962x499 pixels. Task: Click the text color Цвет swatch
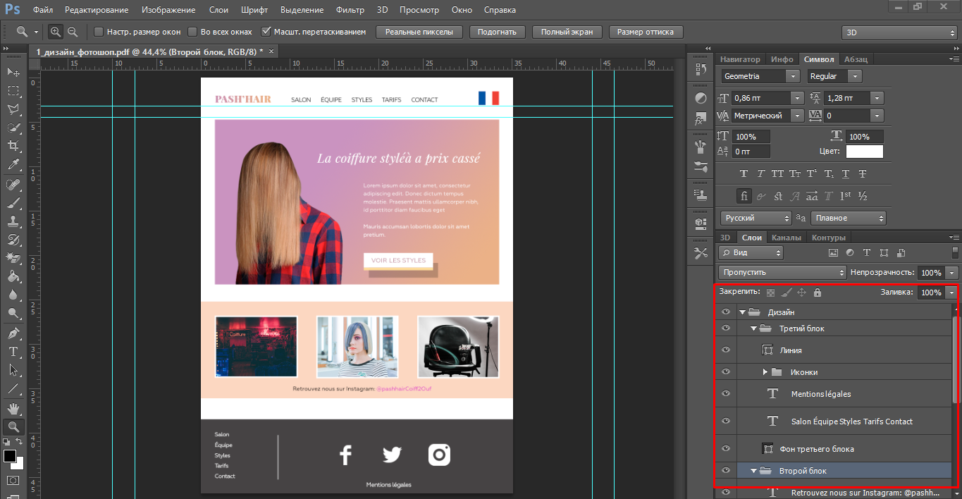pyautogui.click(x=864, y=151)
